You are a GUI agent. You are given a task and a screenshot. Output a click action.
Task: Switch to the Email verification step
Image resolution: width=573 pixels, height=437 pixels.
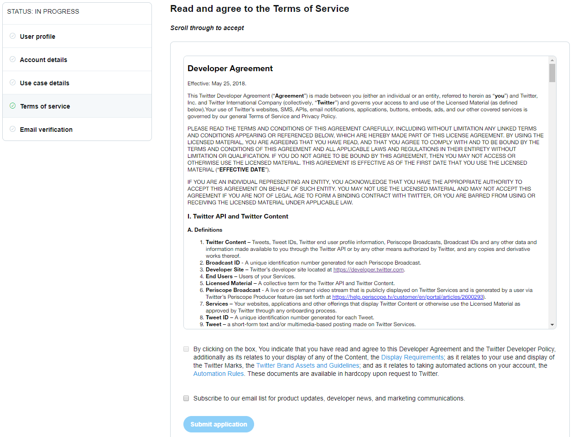pos(46,129)
